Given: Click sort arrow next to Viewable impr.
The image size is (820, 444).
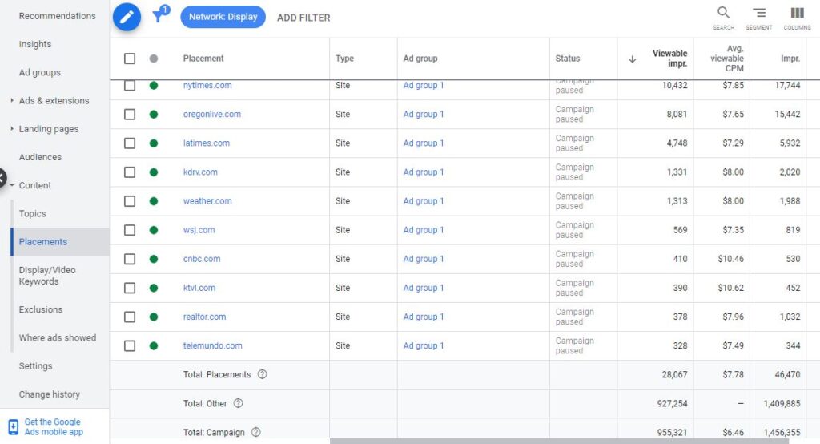Looking at the screenshot, I should point(633,59).
